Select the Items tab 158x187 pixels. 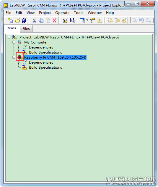click(11, 28)
